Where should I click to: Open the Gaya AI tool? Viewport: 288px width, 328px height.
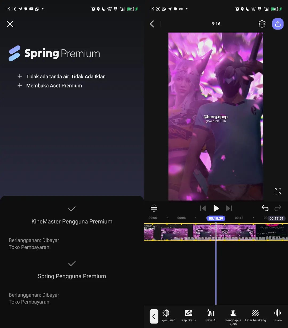tap(211, 316)
